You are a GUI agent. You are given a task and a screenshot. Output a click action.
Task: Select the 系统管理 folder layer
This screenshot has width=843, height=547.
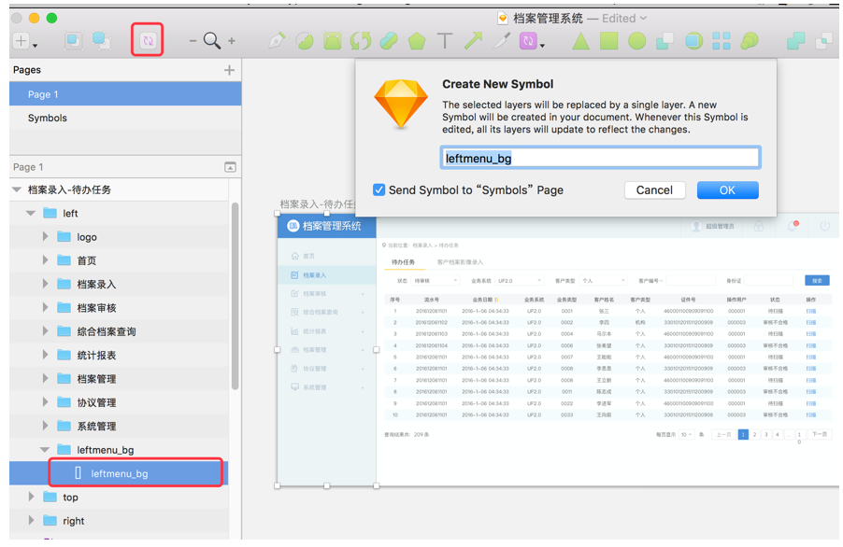[x=120, y=426]
